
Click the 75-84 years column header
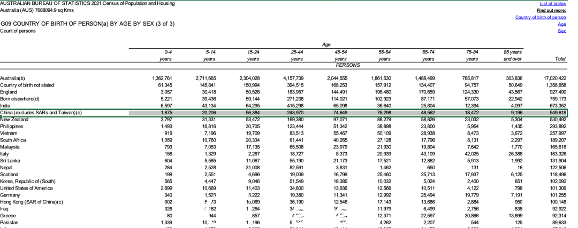472,56
